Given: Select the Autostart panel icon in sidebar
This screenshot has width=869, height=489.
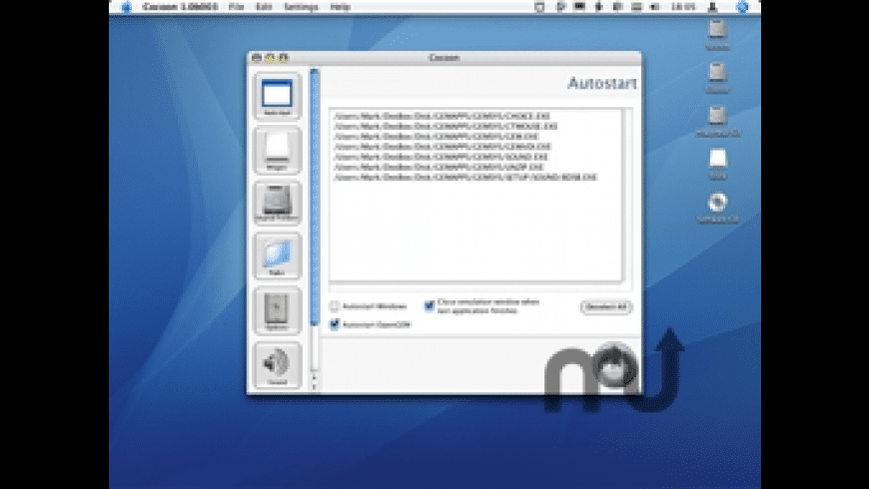Looking at the screenshot, I should 277,96.
